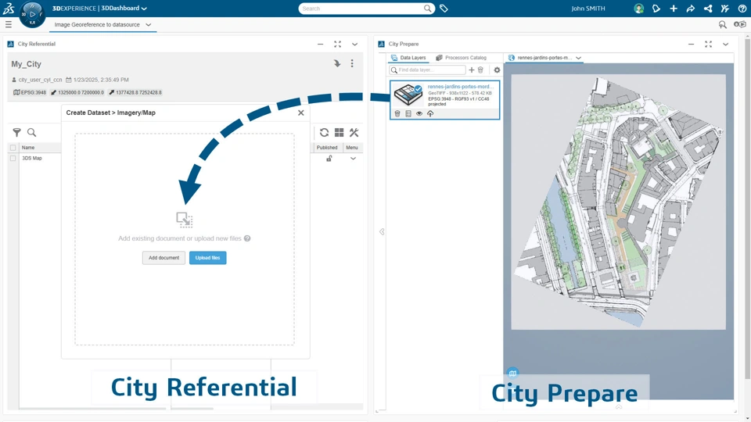Open the rennes-jardins-portes-mord layer name link

pos(460,87)
